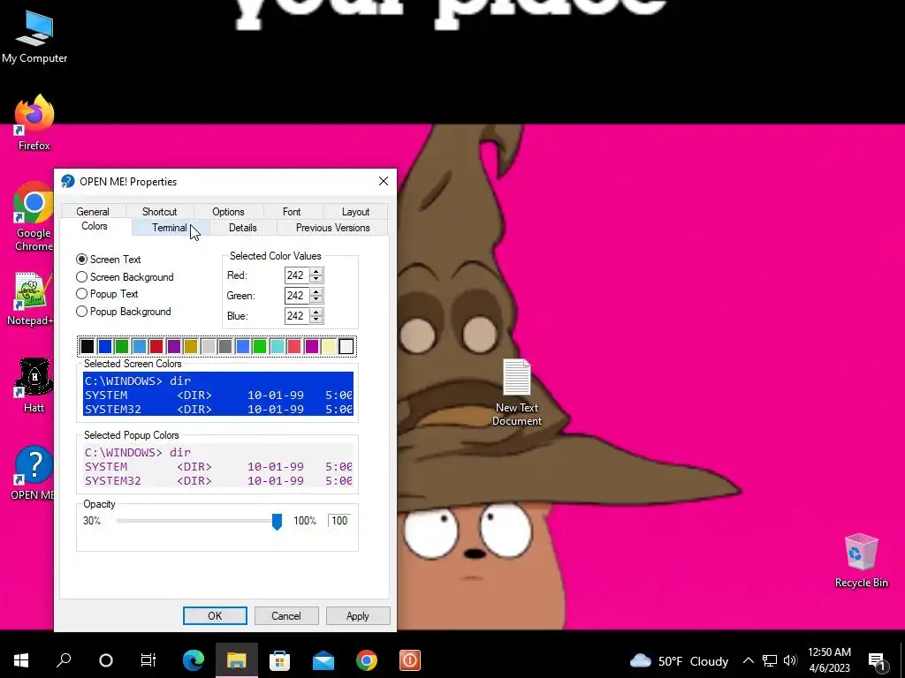Pick the pale yellow color swatch

tap(329, 346)
